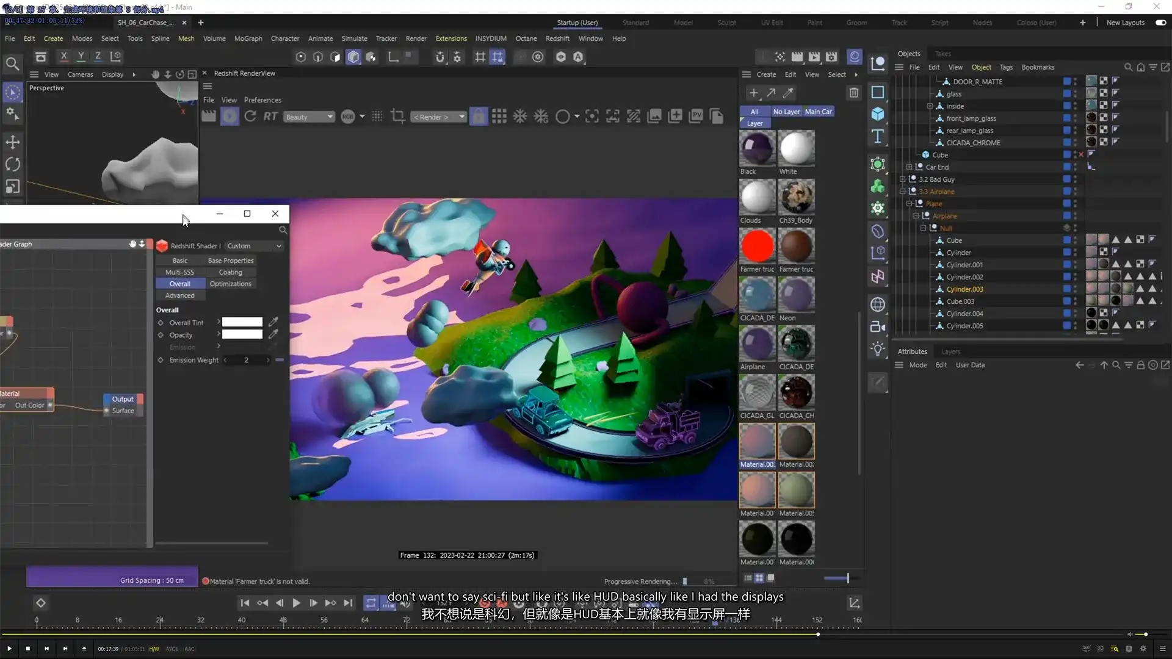Click the Overall Tint color field
The image size is (1172, 659).
tap(242, 322)
